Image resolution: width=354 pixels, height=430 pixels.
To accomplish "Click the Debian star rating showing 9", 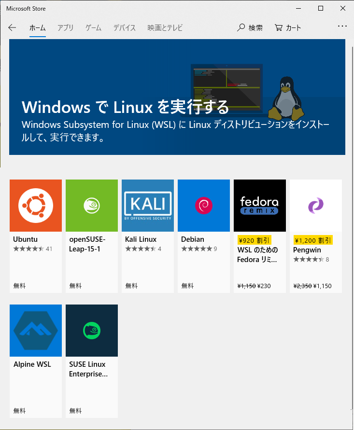I will click(199, 249).
